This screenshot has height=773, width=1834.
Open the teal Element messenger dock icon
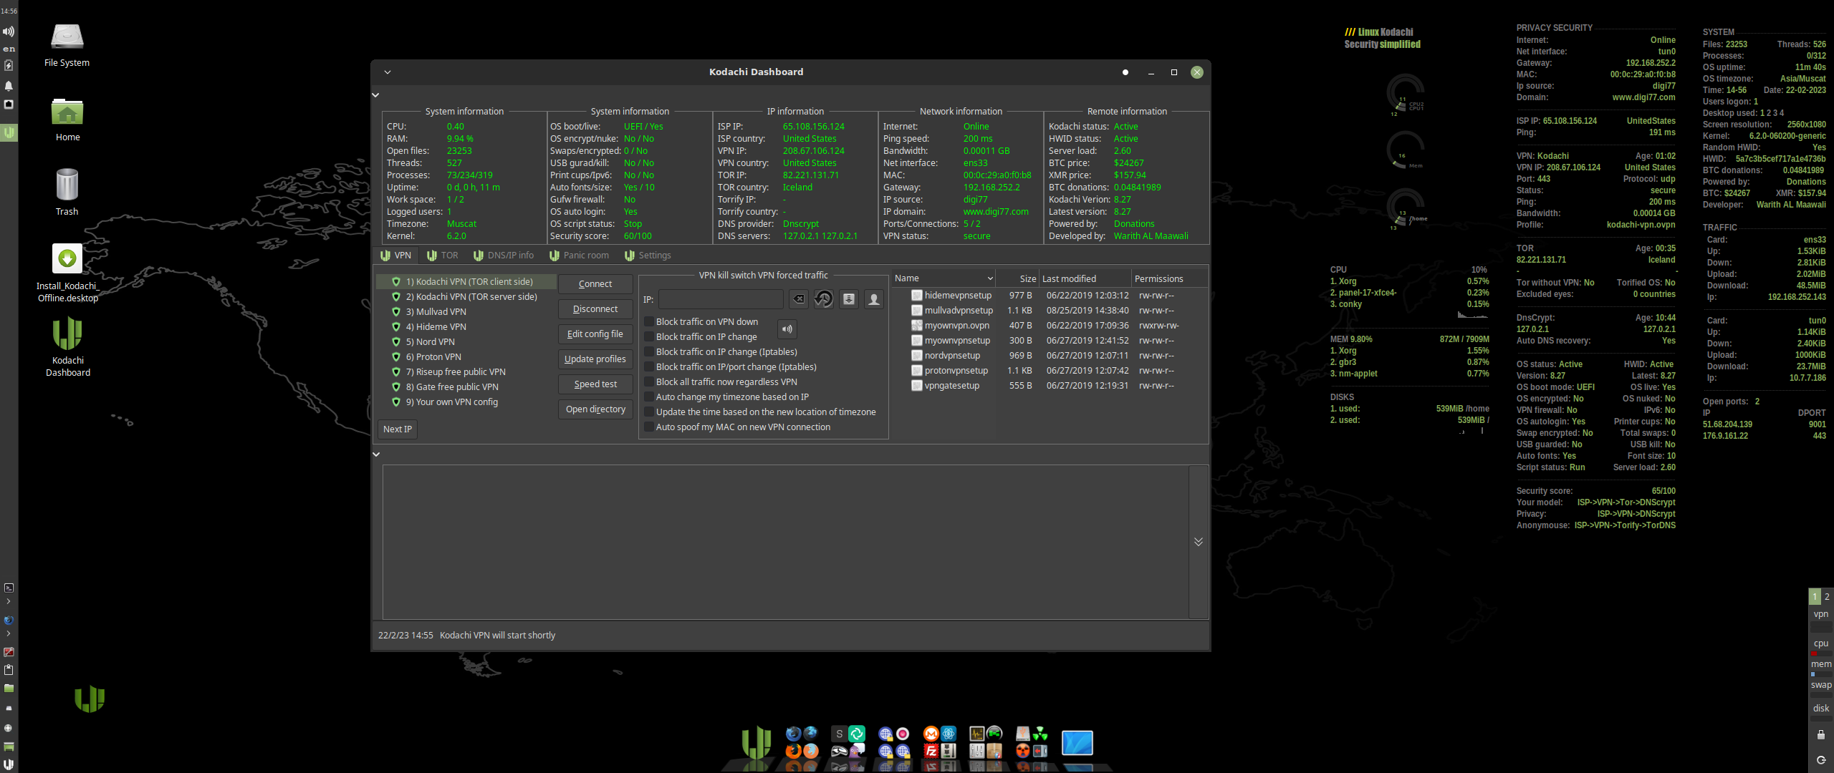pyautogui.click(x=857, y=734)
